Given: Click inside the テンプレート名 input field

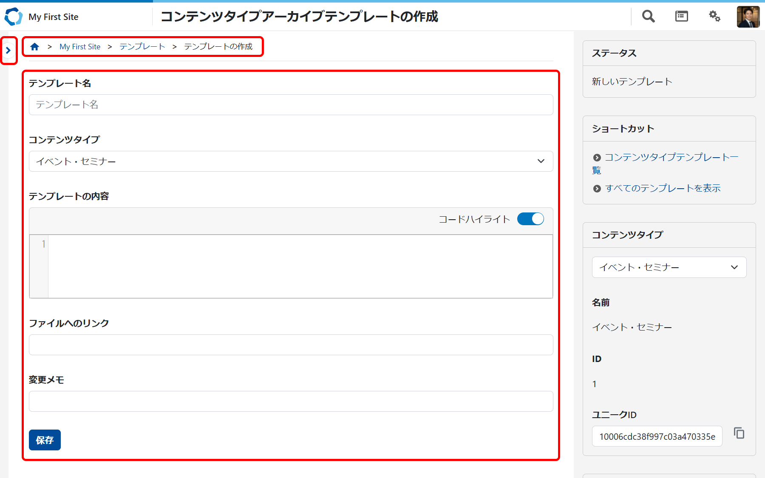Looking at the screenshot, I should tap(291, 105).
